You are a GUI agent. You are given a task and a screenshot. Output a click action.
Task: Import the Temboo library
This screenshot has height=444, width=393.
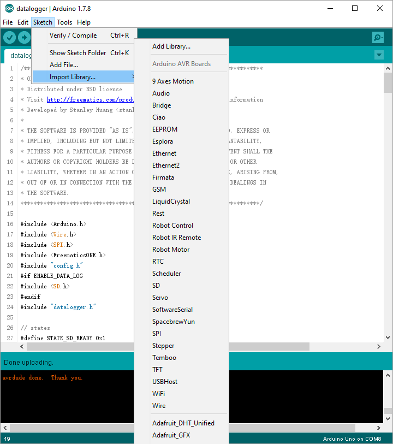pos(181,357)
